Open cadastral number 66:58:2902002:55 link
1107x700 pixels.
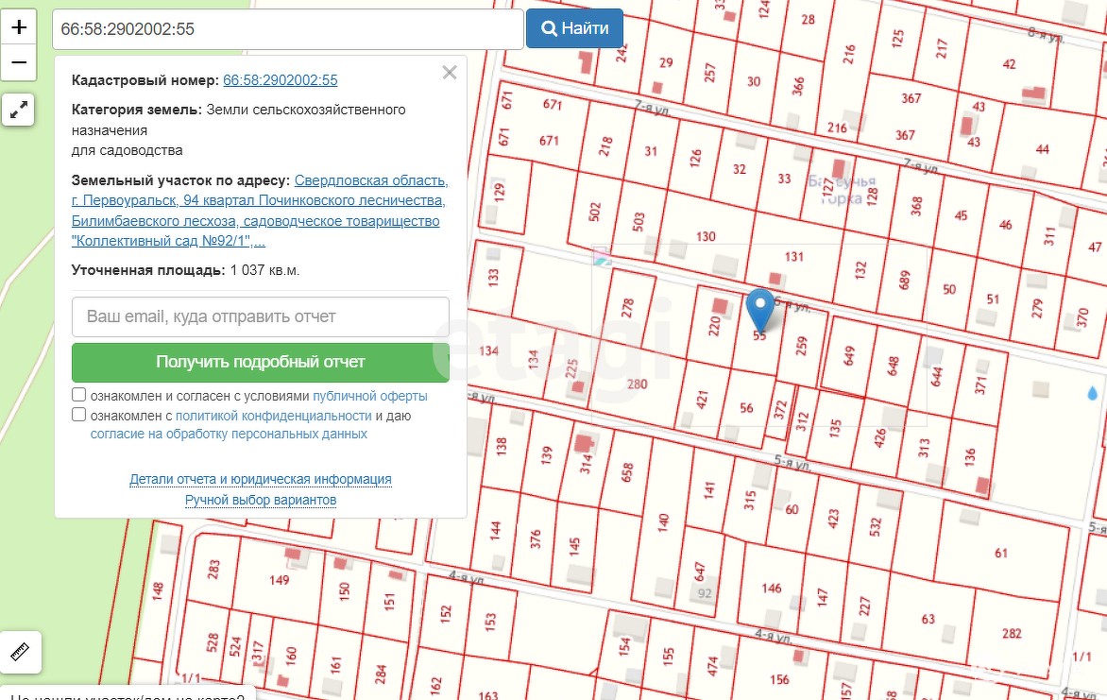(280, 81)
